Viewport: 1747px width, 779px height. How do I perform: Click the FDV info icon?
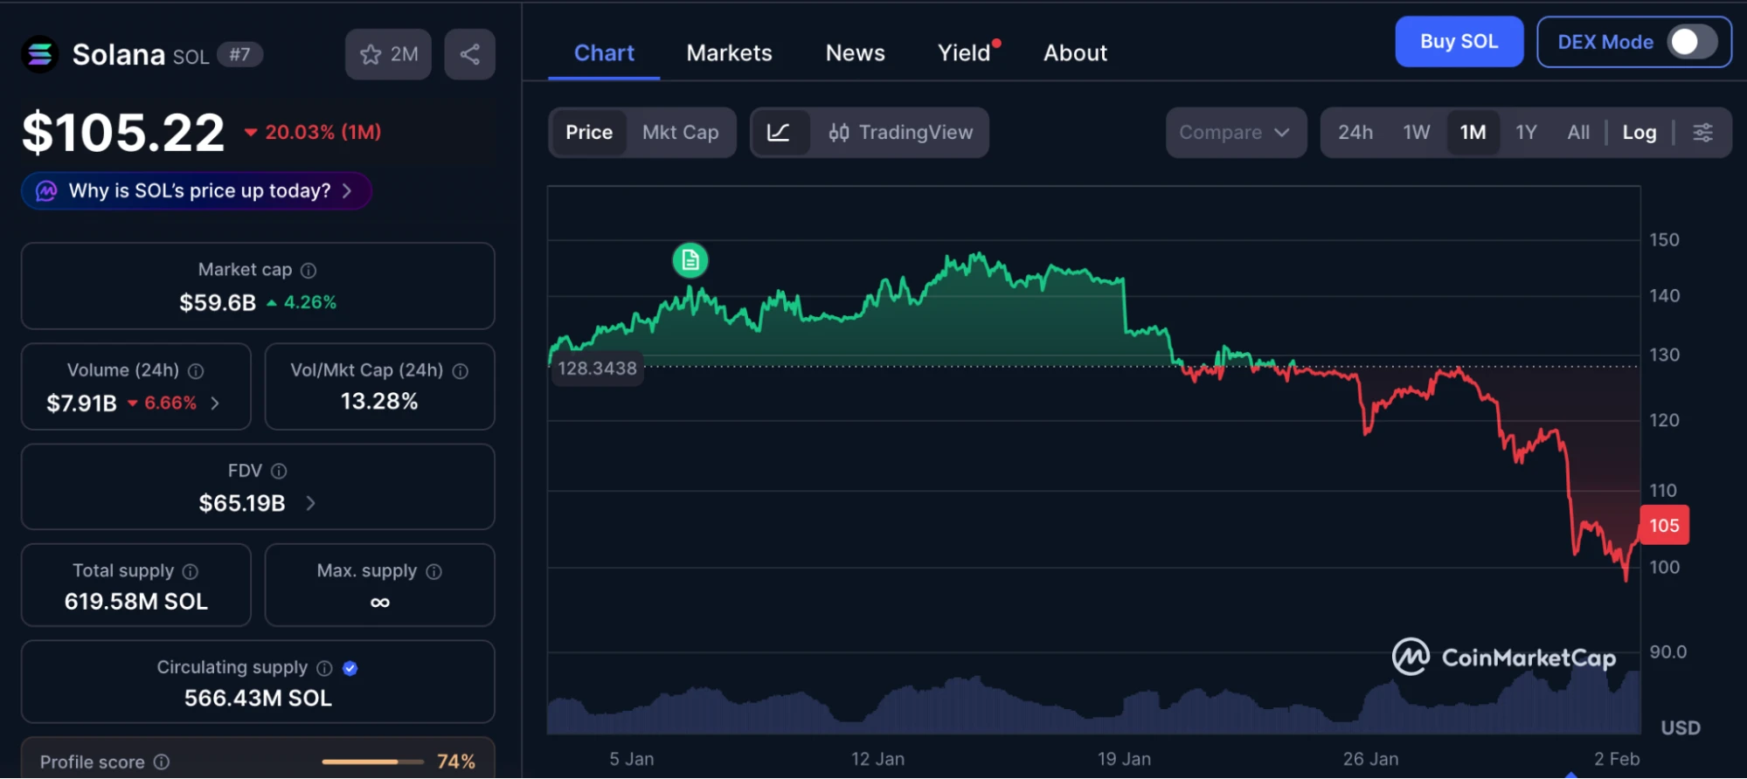(279, 472)
